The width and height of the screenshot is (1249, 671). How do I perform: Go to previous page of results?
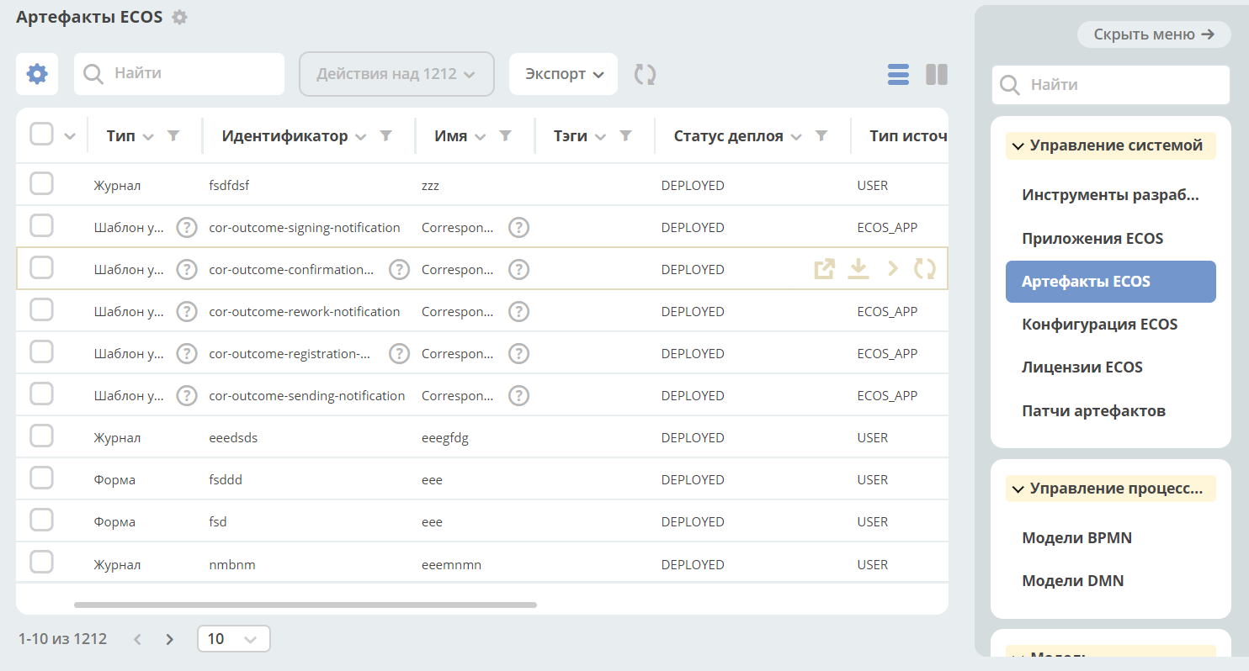point(138,639)
